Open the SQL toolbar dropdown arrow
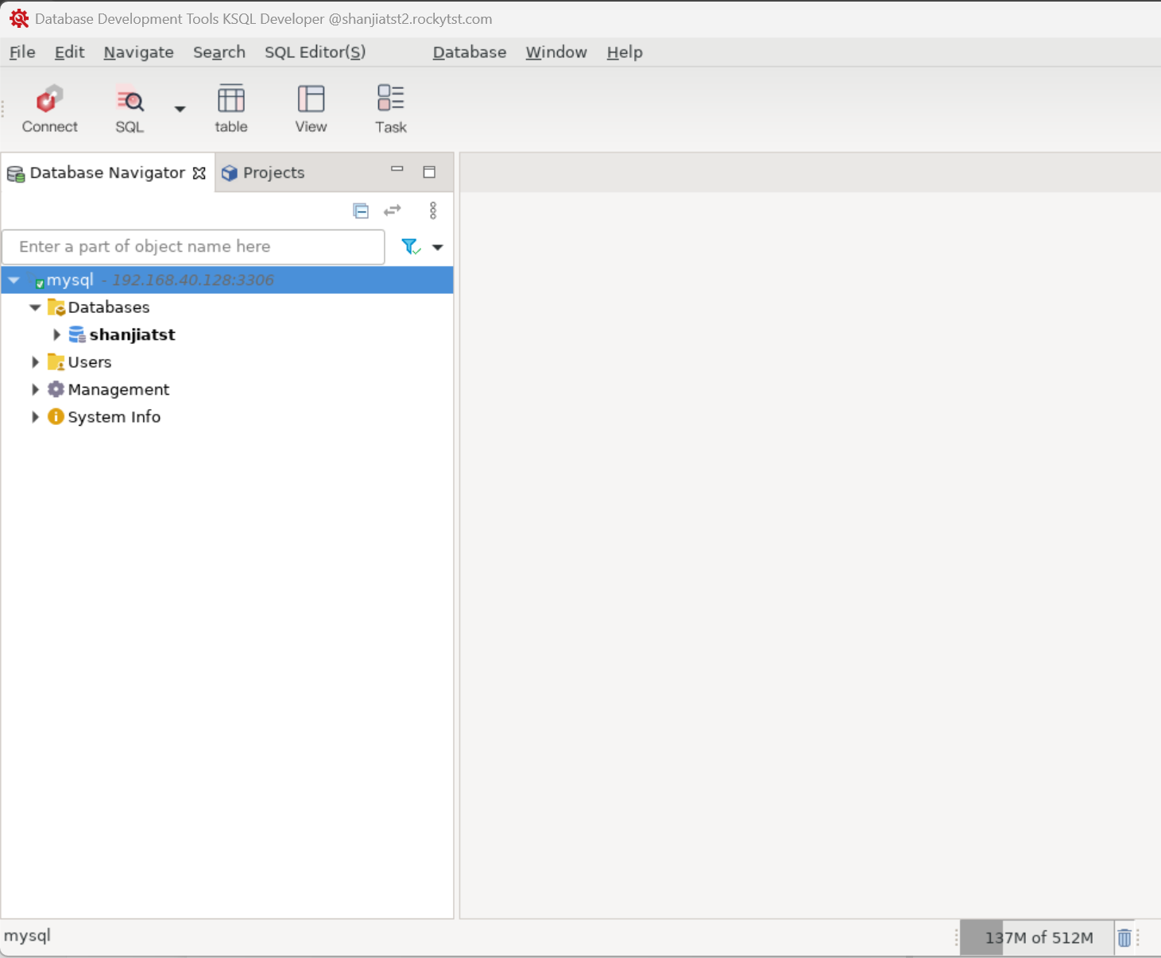The image size is (1161, 958). 180,110
